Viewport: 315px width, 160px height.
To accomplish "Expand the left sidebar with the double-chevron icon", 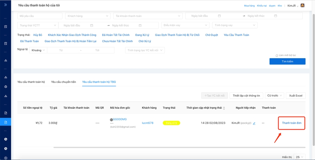I will tap(5, 5).
